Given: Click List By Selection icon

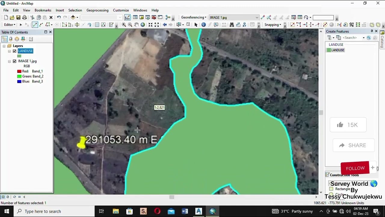Looking at the screenshot, I should click(x=23, y=39).
